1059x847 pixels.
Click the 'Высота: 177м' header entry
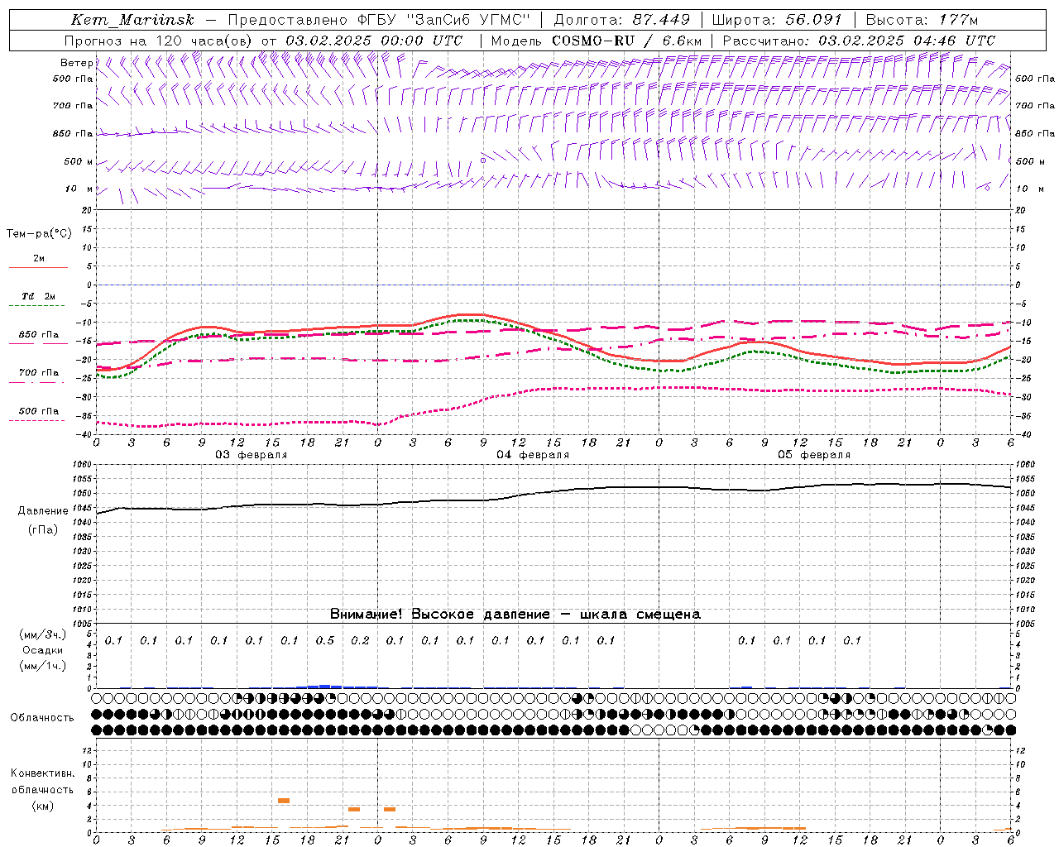click(x=922, y=20)
